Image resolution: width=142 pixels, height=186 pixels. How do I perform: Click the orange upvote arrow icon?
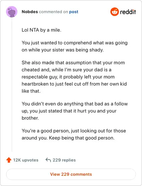[x=9, y=160]
